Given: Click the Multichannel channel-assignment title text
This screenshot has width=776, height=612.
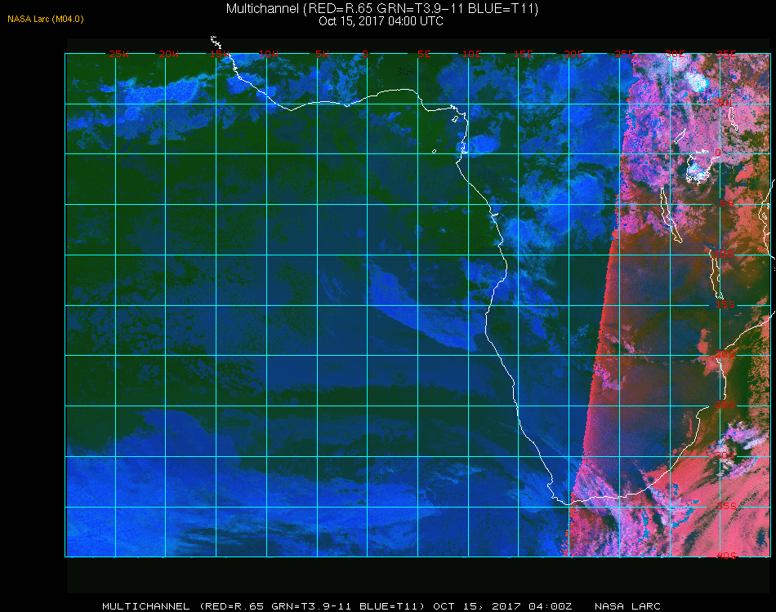Looking at the screenshot, I should 381,8.
